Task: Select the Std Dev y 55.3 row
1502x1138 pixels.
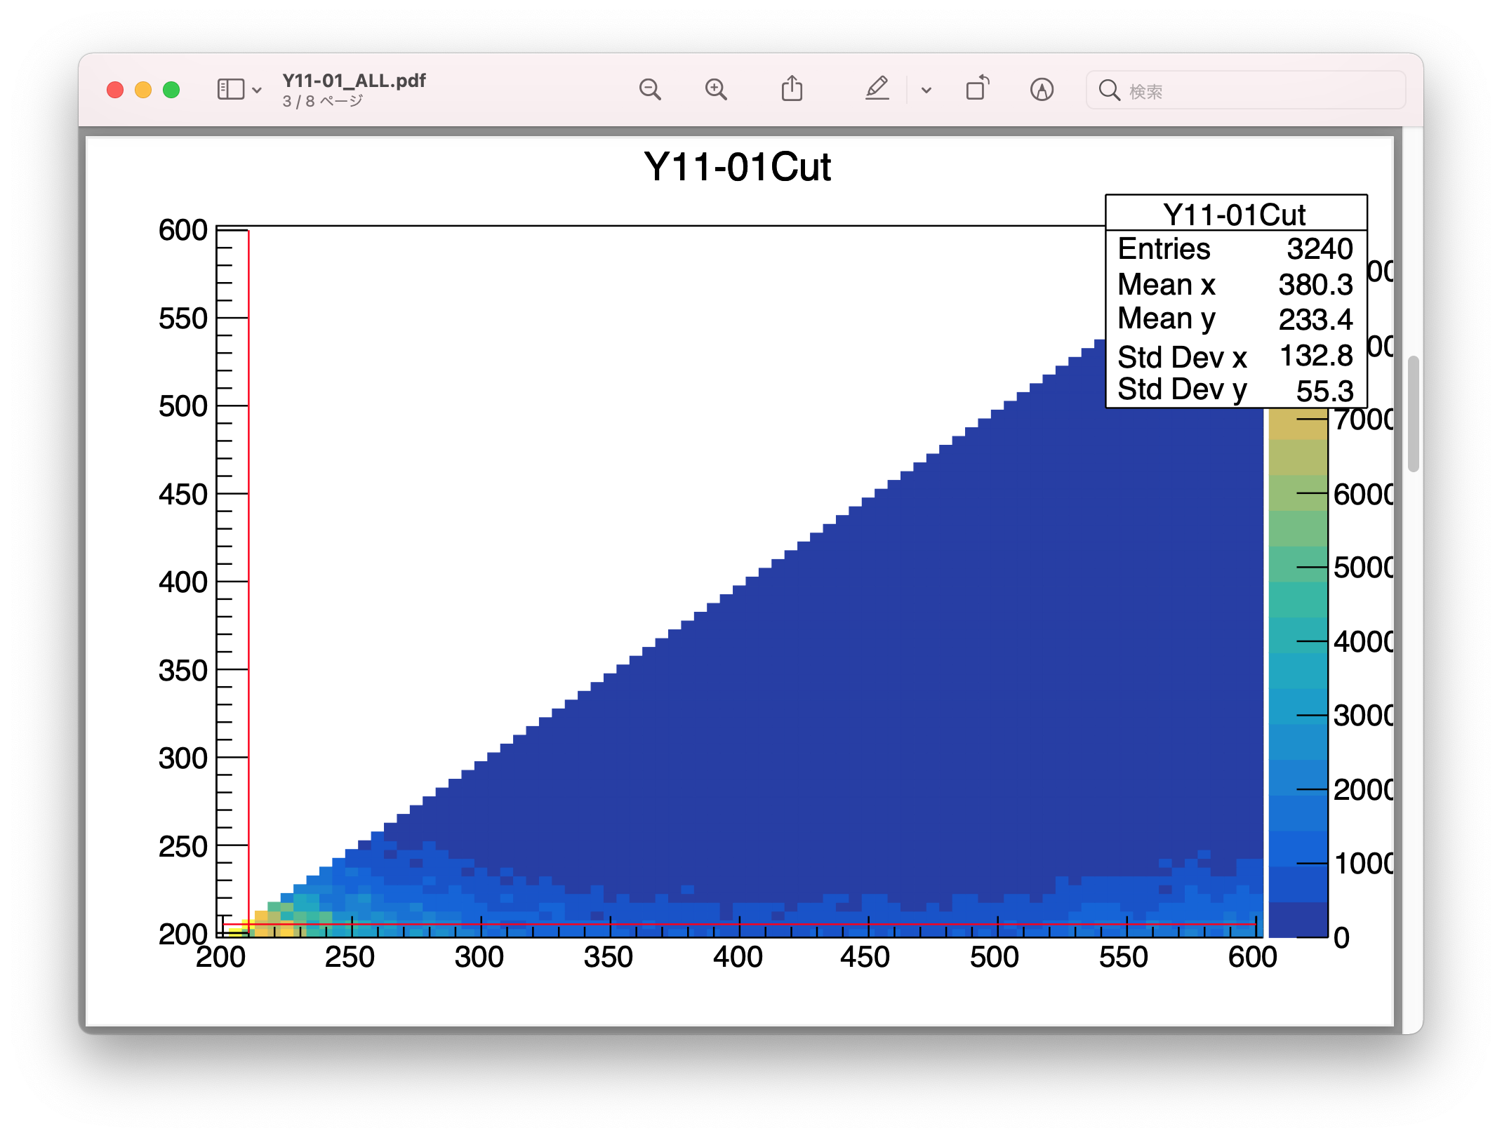Action: [1236, 389]
